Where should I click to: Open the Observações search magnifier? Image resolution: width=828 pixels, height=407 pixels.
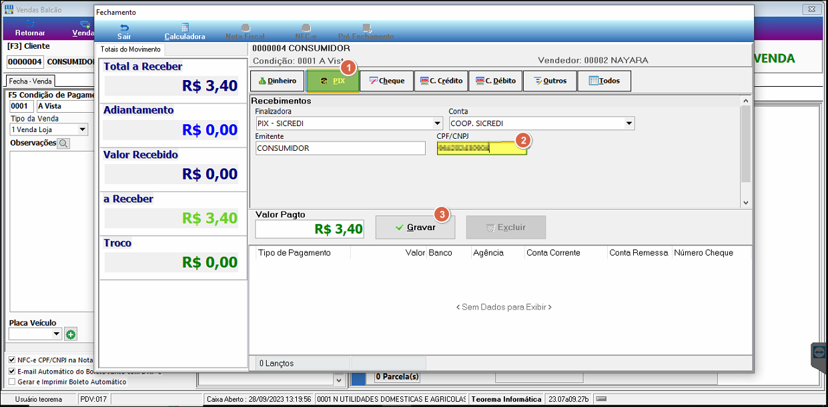pyautogui.click(x=63, y=143)
